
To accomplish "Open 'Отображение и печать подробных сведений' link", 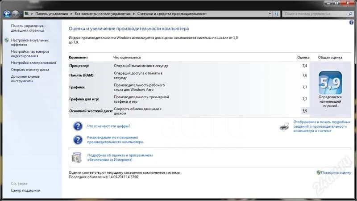I will (321, 126).
